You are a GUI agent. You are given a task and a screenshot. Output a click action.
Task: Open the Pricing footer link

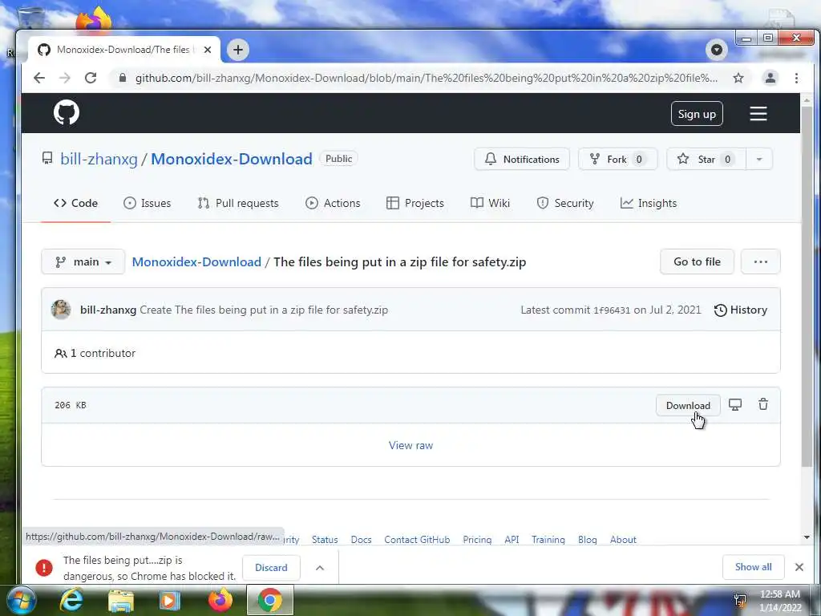(x=477, y=540)
